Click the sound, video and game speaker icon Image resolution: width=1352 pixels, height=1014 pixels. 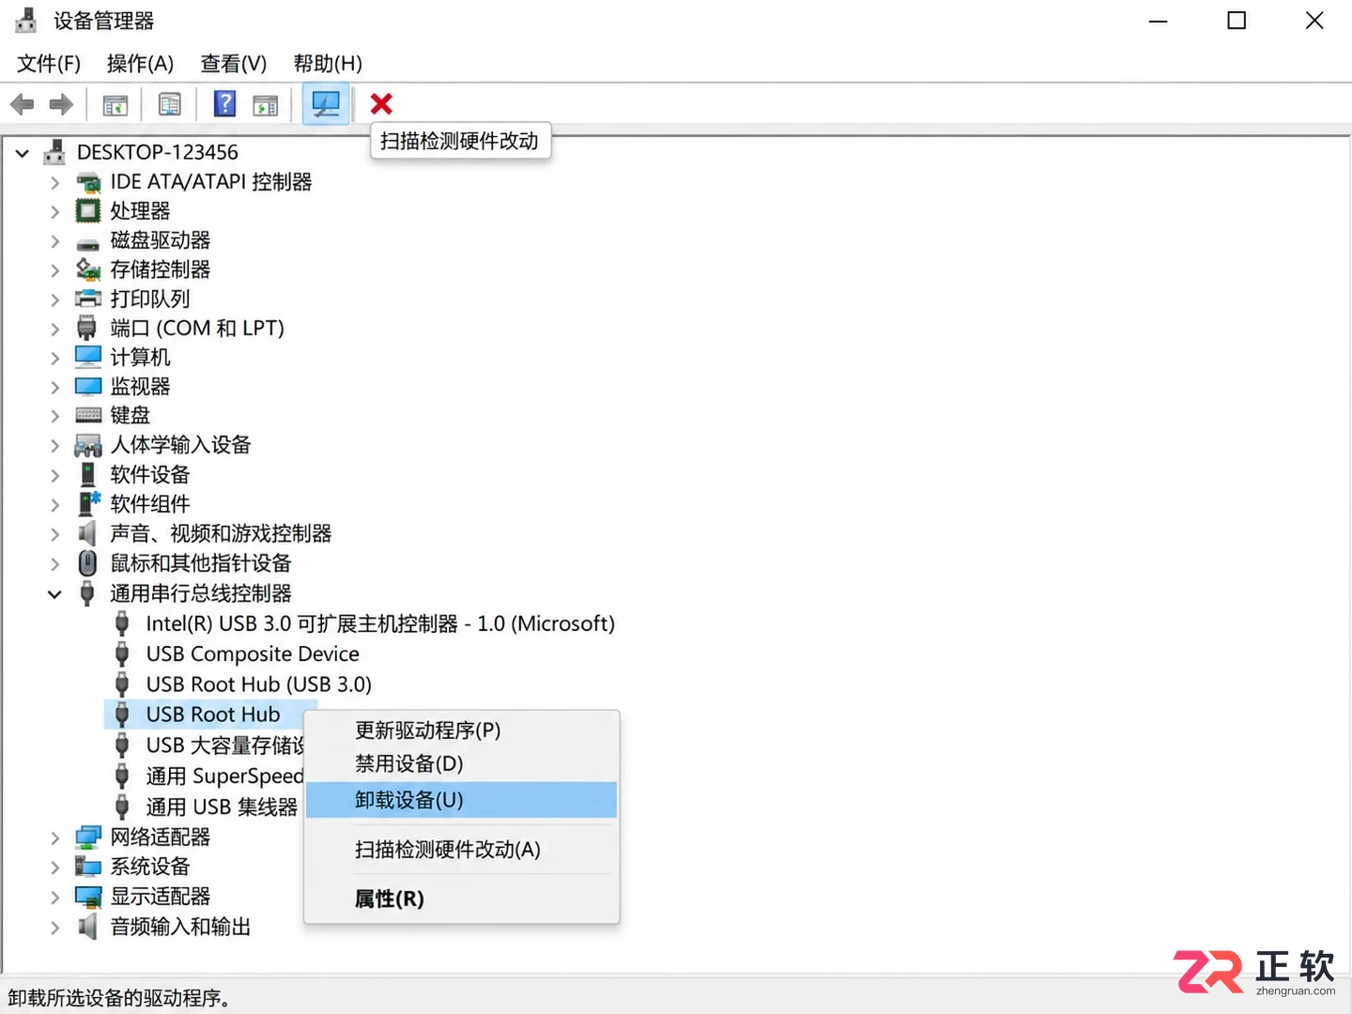[87, 533]
